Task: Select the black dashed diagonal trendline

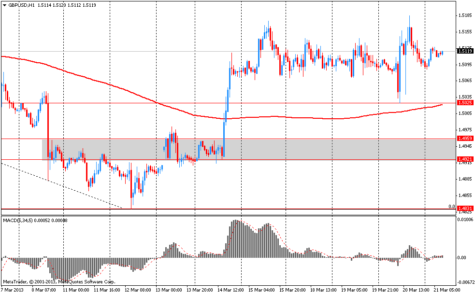Action: point(62,185)
